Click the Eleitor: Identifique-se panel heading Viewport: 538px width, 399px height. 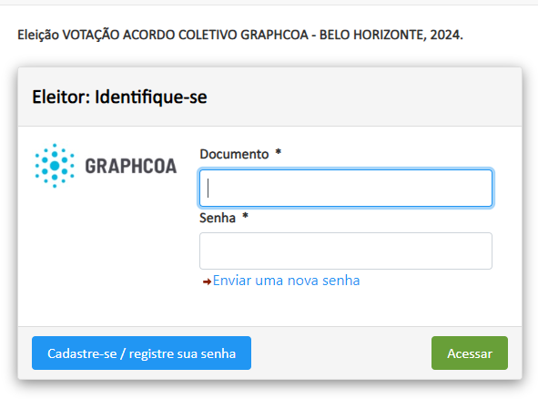(119, 97)
